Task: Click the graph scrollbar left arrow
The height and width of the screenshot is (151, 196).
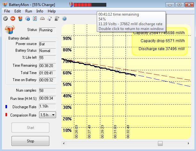Action: (64, 143)
